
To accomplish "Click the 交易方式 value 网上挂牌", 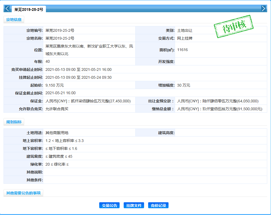I will 185,38.
